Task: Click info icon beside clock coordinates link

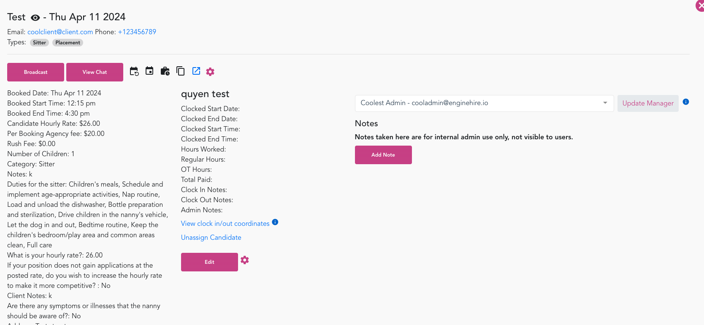Action: (x=275, y=222)
